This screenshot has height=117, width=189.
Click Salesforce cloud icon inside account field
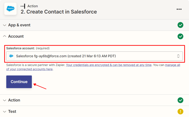[11, 56]
